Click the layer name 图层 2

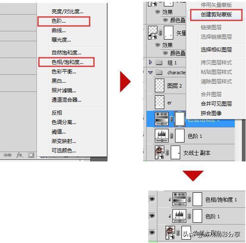tap(175, 86)
